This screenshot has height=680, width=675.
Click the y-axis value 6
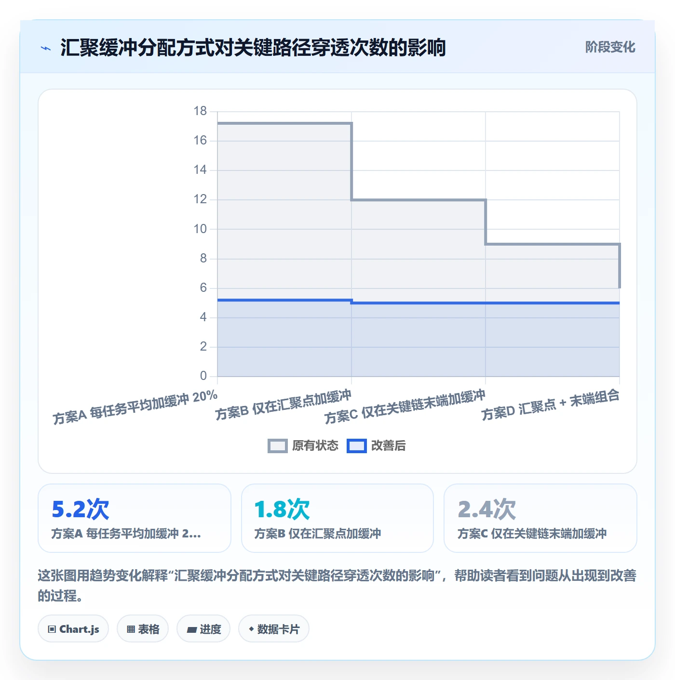(203, 288)
